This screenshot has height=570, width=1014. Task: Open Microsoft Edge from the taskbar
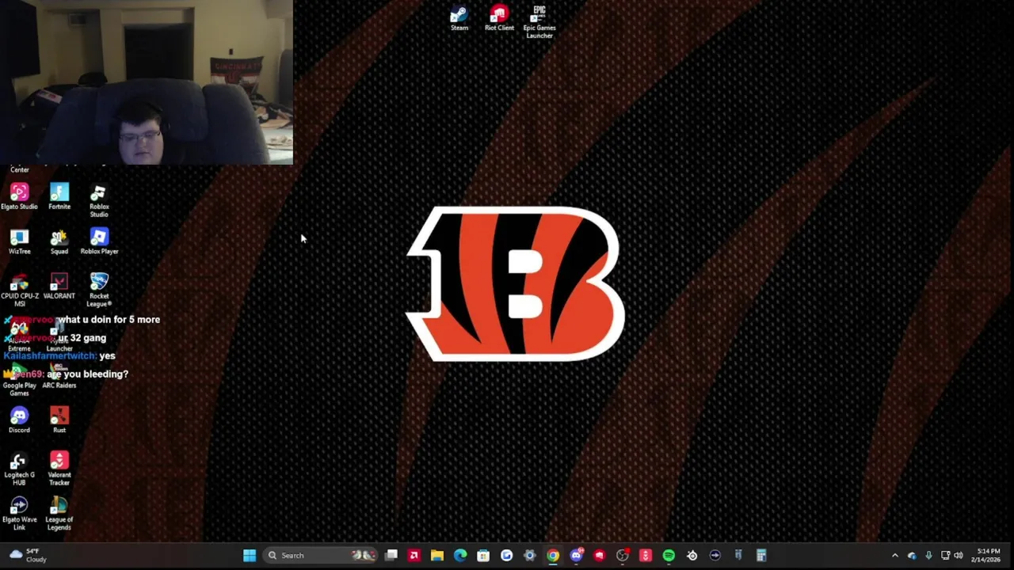point(460,555)
